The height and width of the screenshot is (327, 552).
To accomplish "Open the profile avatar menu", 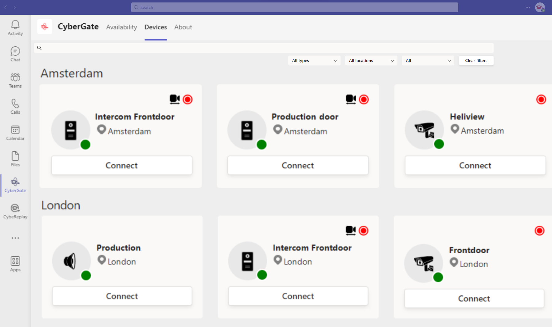I will coord(540,7).
